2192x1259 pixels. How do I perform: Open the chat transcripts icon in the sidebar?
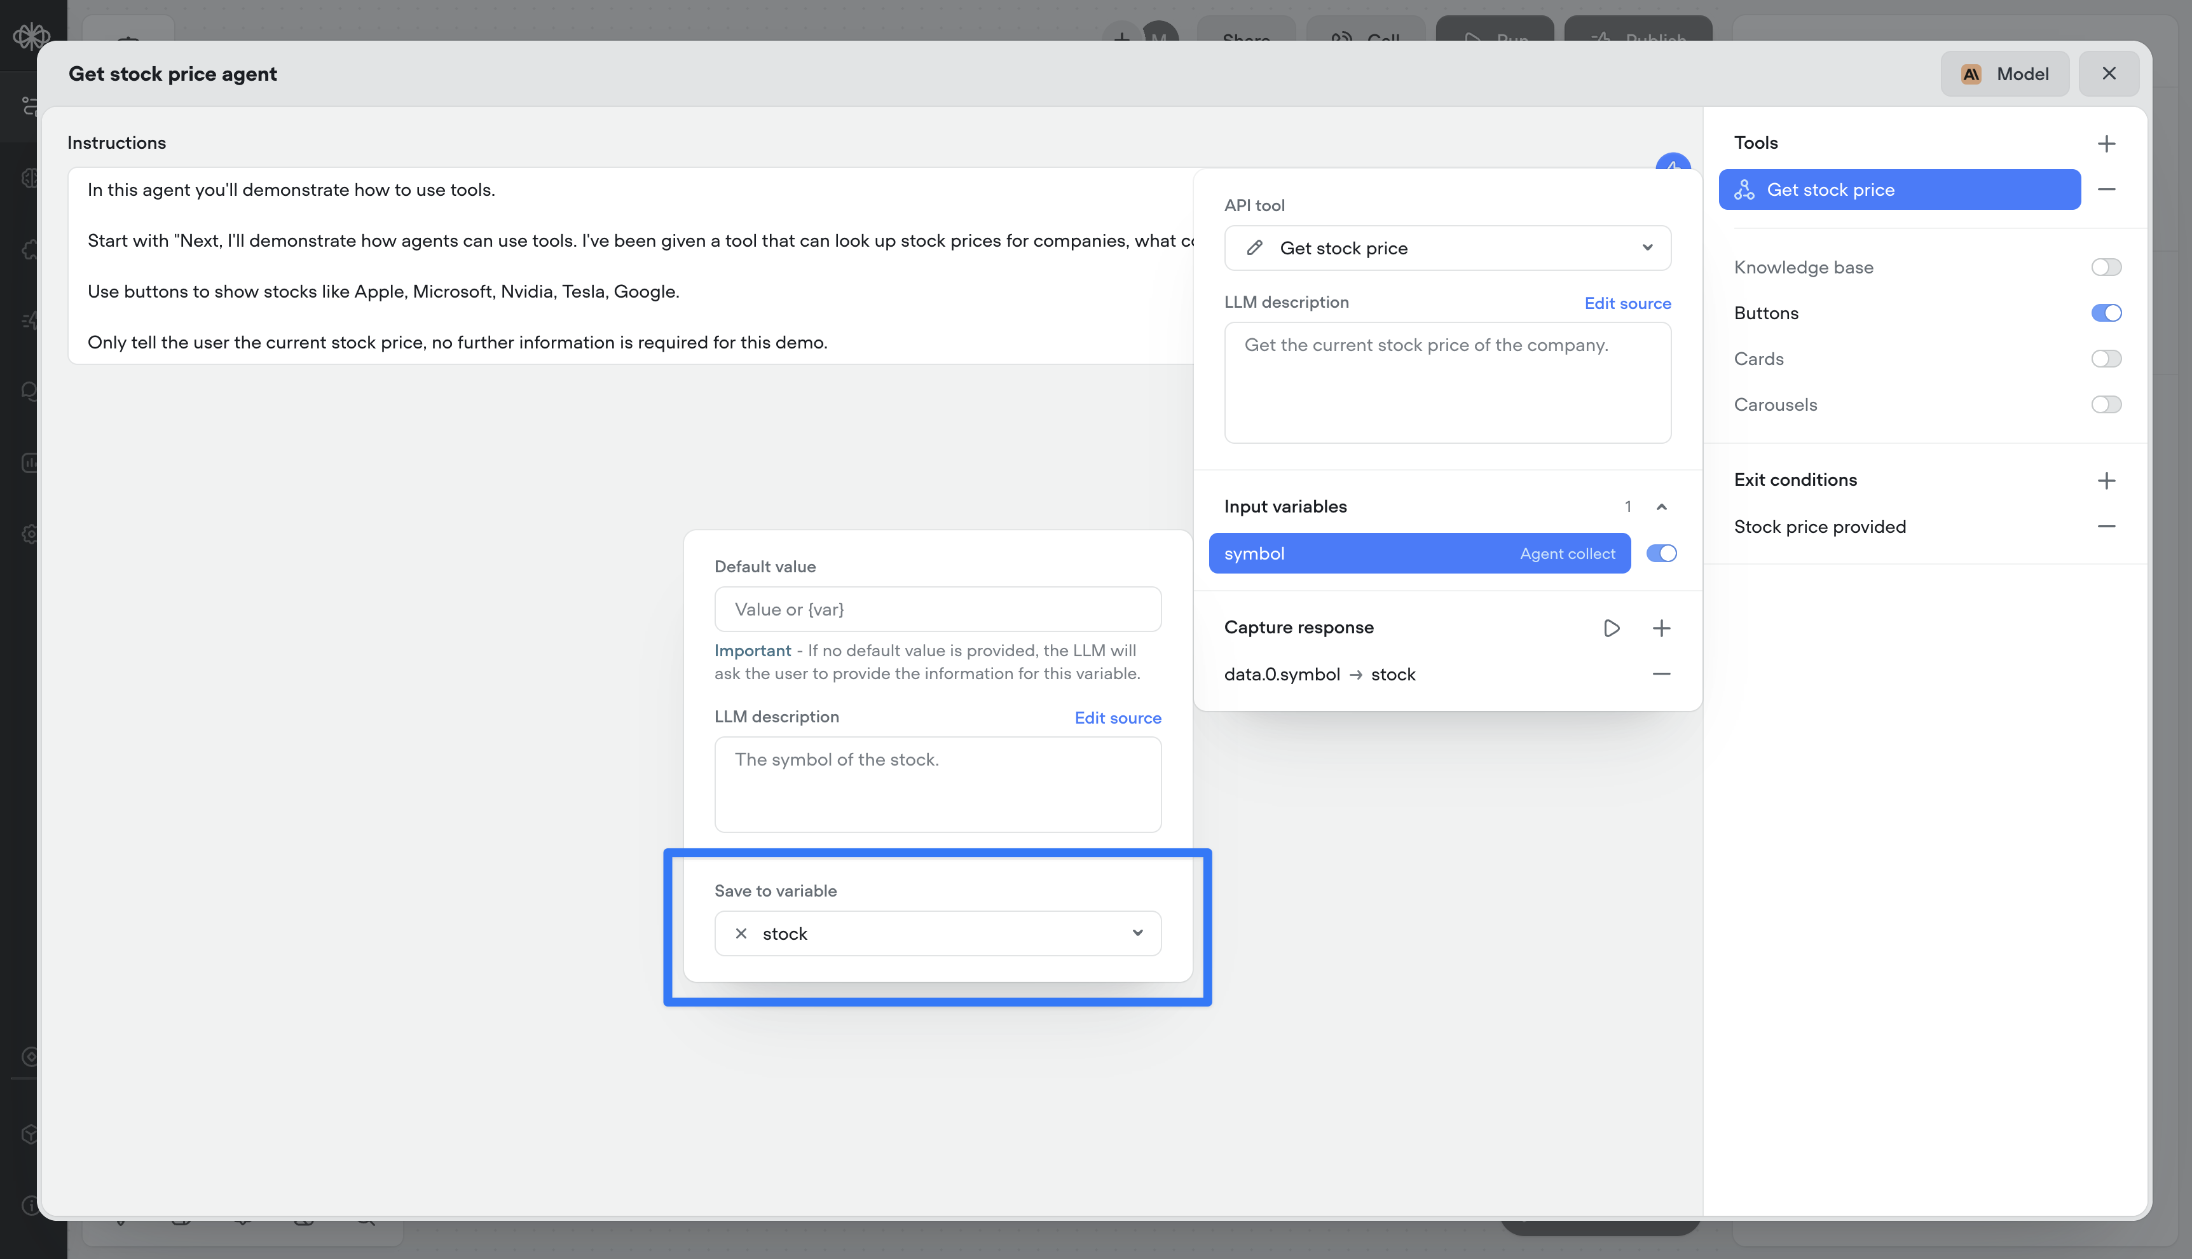pos(31,391)
